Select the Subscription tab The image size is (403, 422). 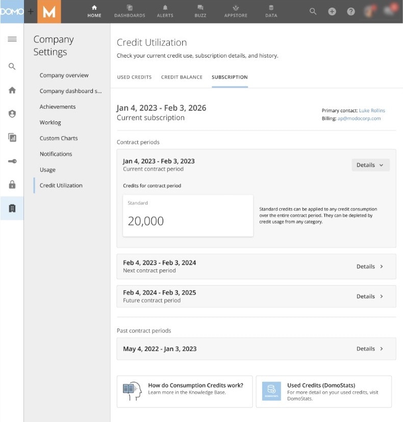[x=230, y=77]
